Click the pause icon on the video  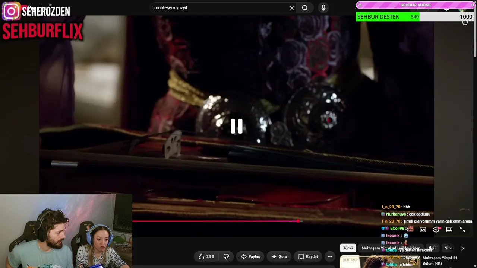[237, 126]
